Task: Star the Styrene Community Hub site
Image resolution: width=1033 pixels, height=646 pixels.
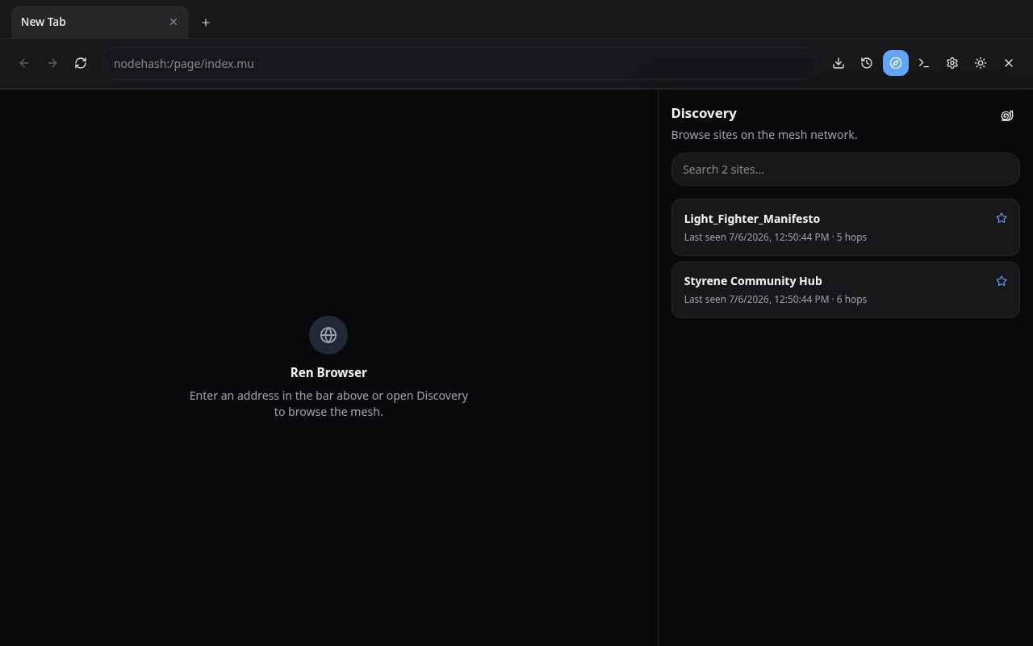Action: coord(1002,281)
